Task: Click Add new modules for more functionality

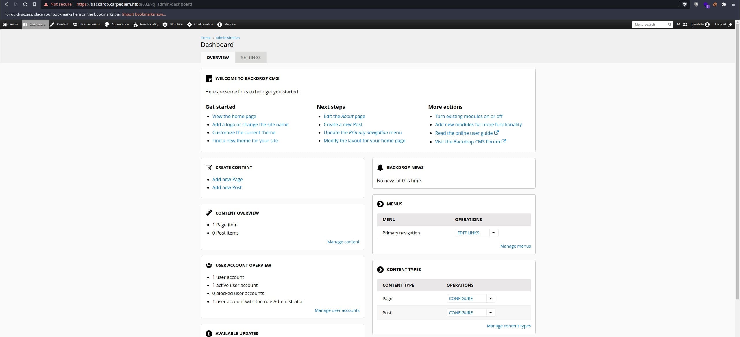Action: [478, 124]
